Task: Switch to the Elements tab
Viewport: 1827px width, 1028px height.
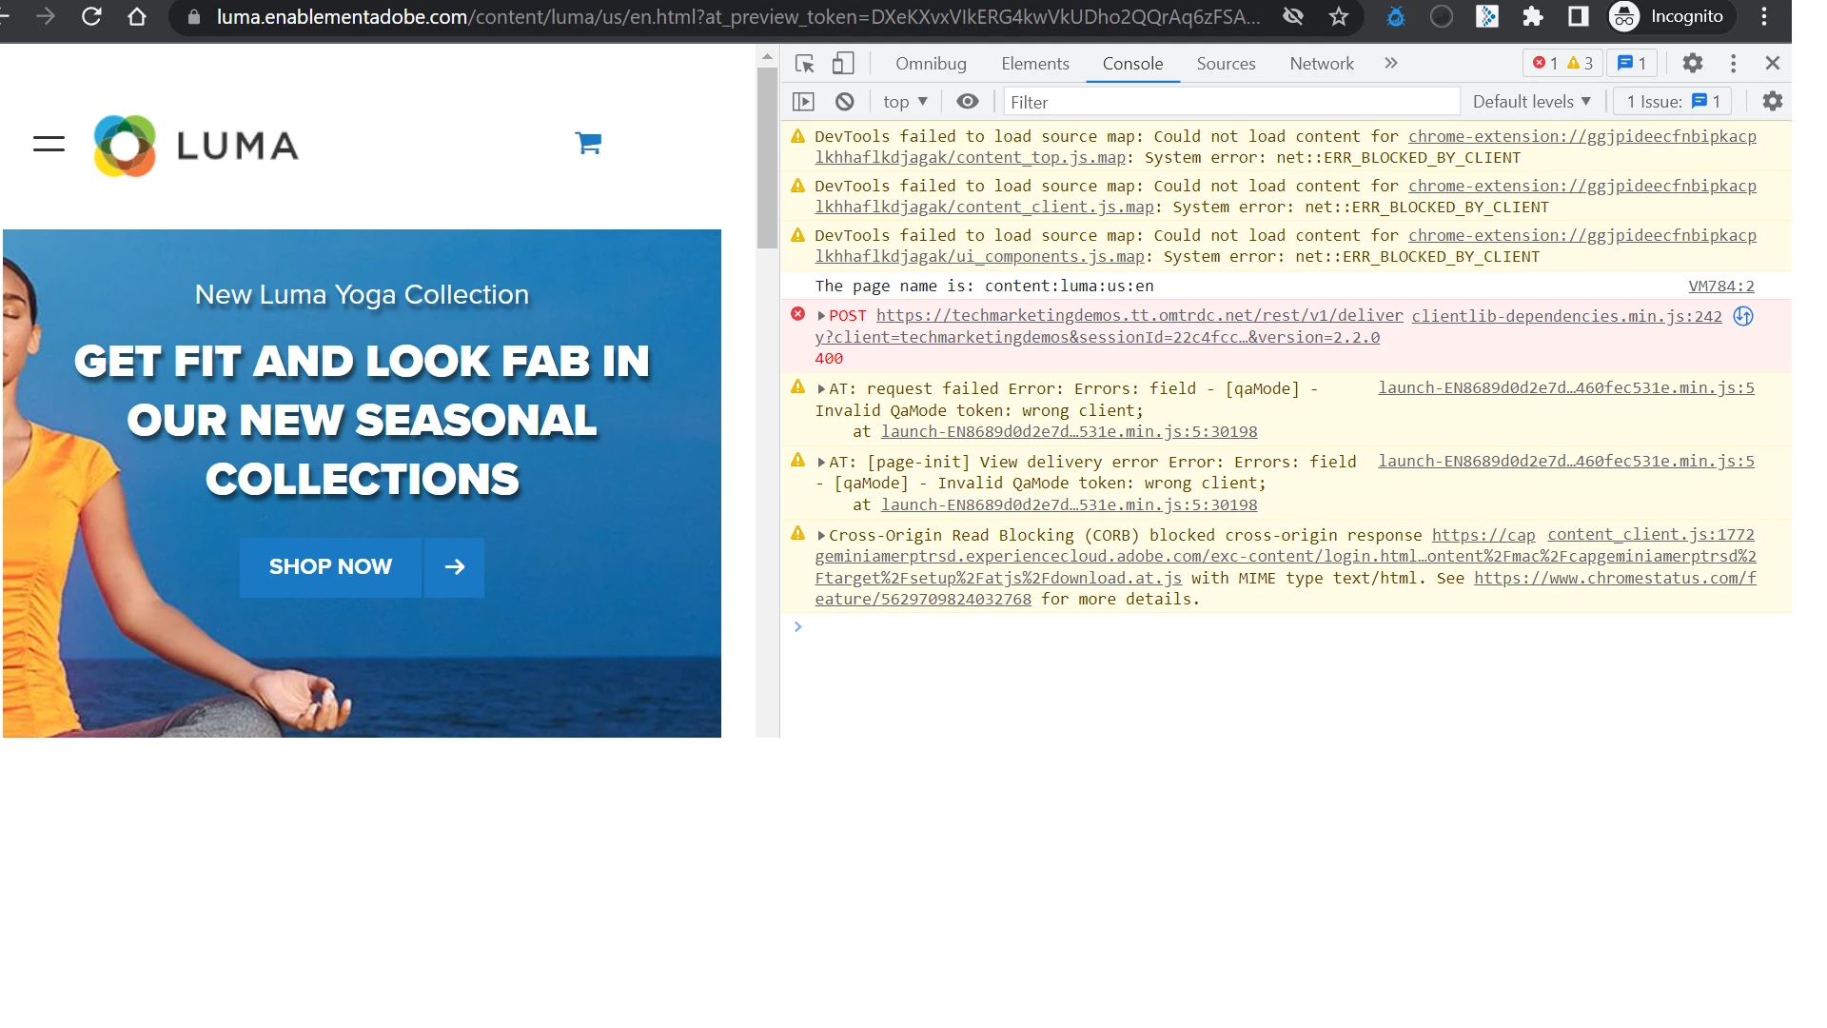Action: (x=1034, y=64)
